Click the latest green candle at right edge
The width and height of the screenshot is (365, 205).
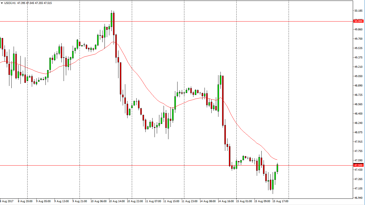[x=277, y=168]
